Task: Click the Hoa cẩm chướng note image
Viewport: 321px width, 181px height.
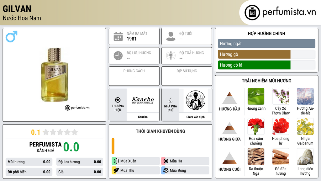Action: pyautogui.click(x=256, y=126)
